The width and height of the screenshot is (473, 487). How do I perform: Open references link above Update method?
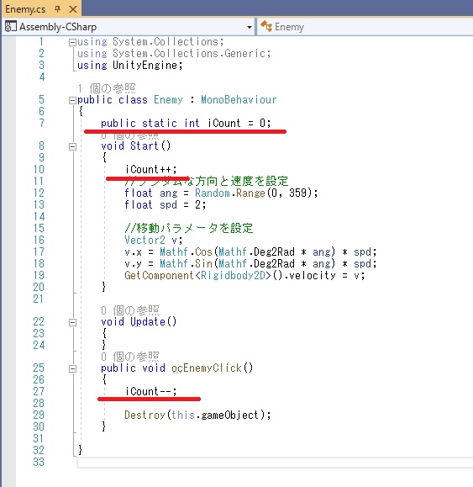click(x=130, y=310)
